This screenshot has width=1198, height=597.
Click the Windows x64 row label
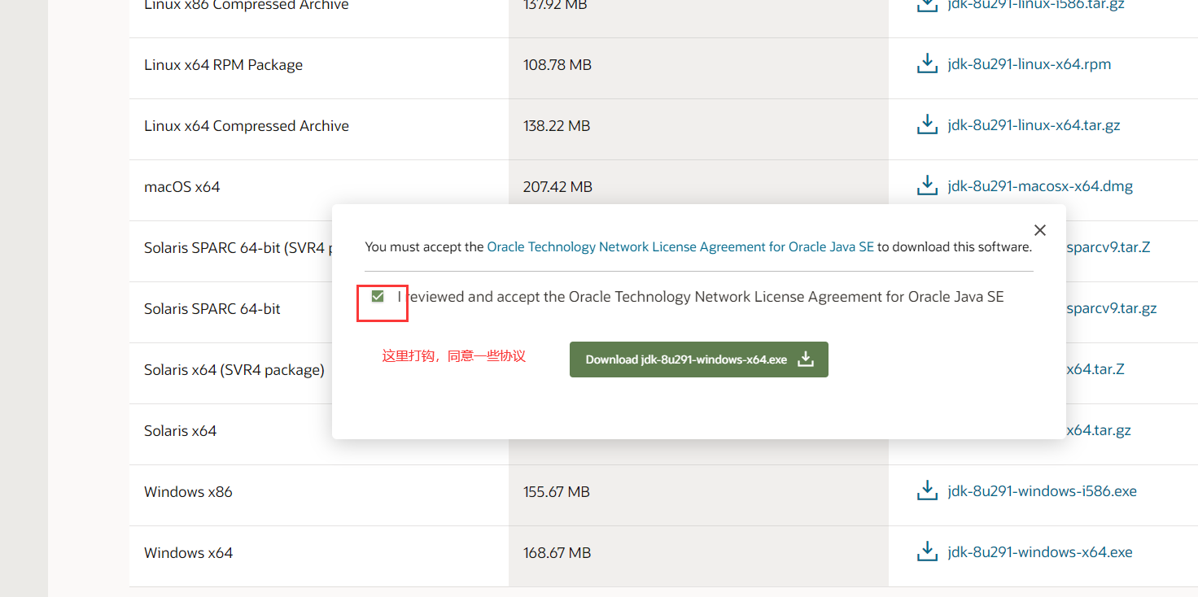pyautogui.click(x=188, y=553)
